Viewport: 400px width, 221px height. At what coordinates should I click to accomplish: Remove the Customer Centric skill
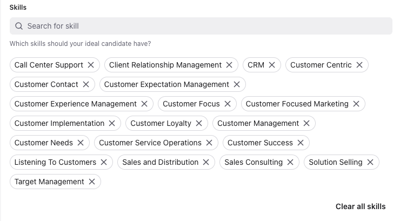tap(359, 65)
